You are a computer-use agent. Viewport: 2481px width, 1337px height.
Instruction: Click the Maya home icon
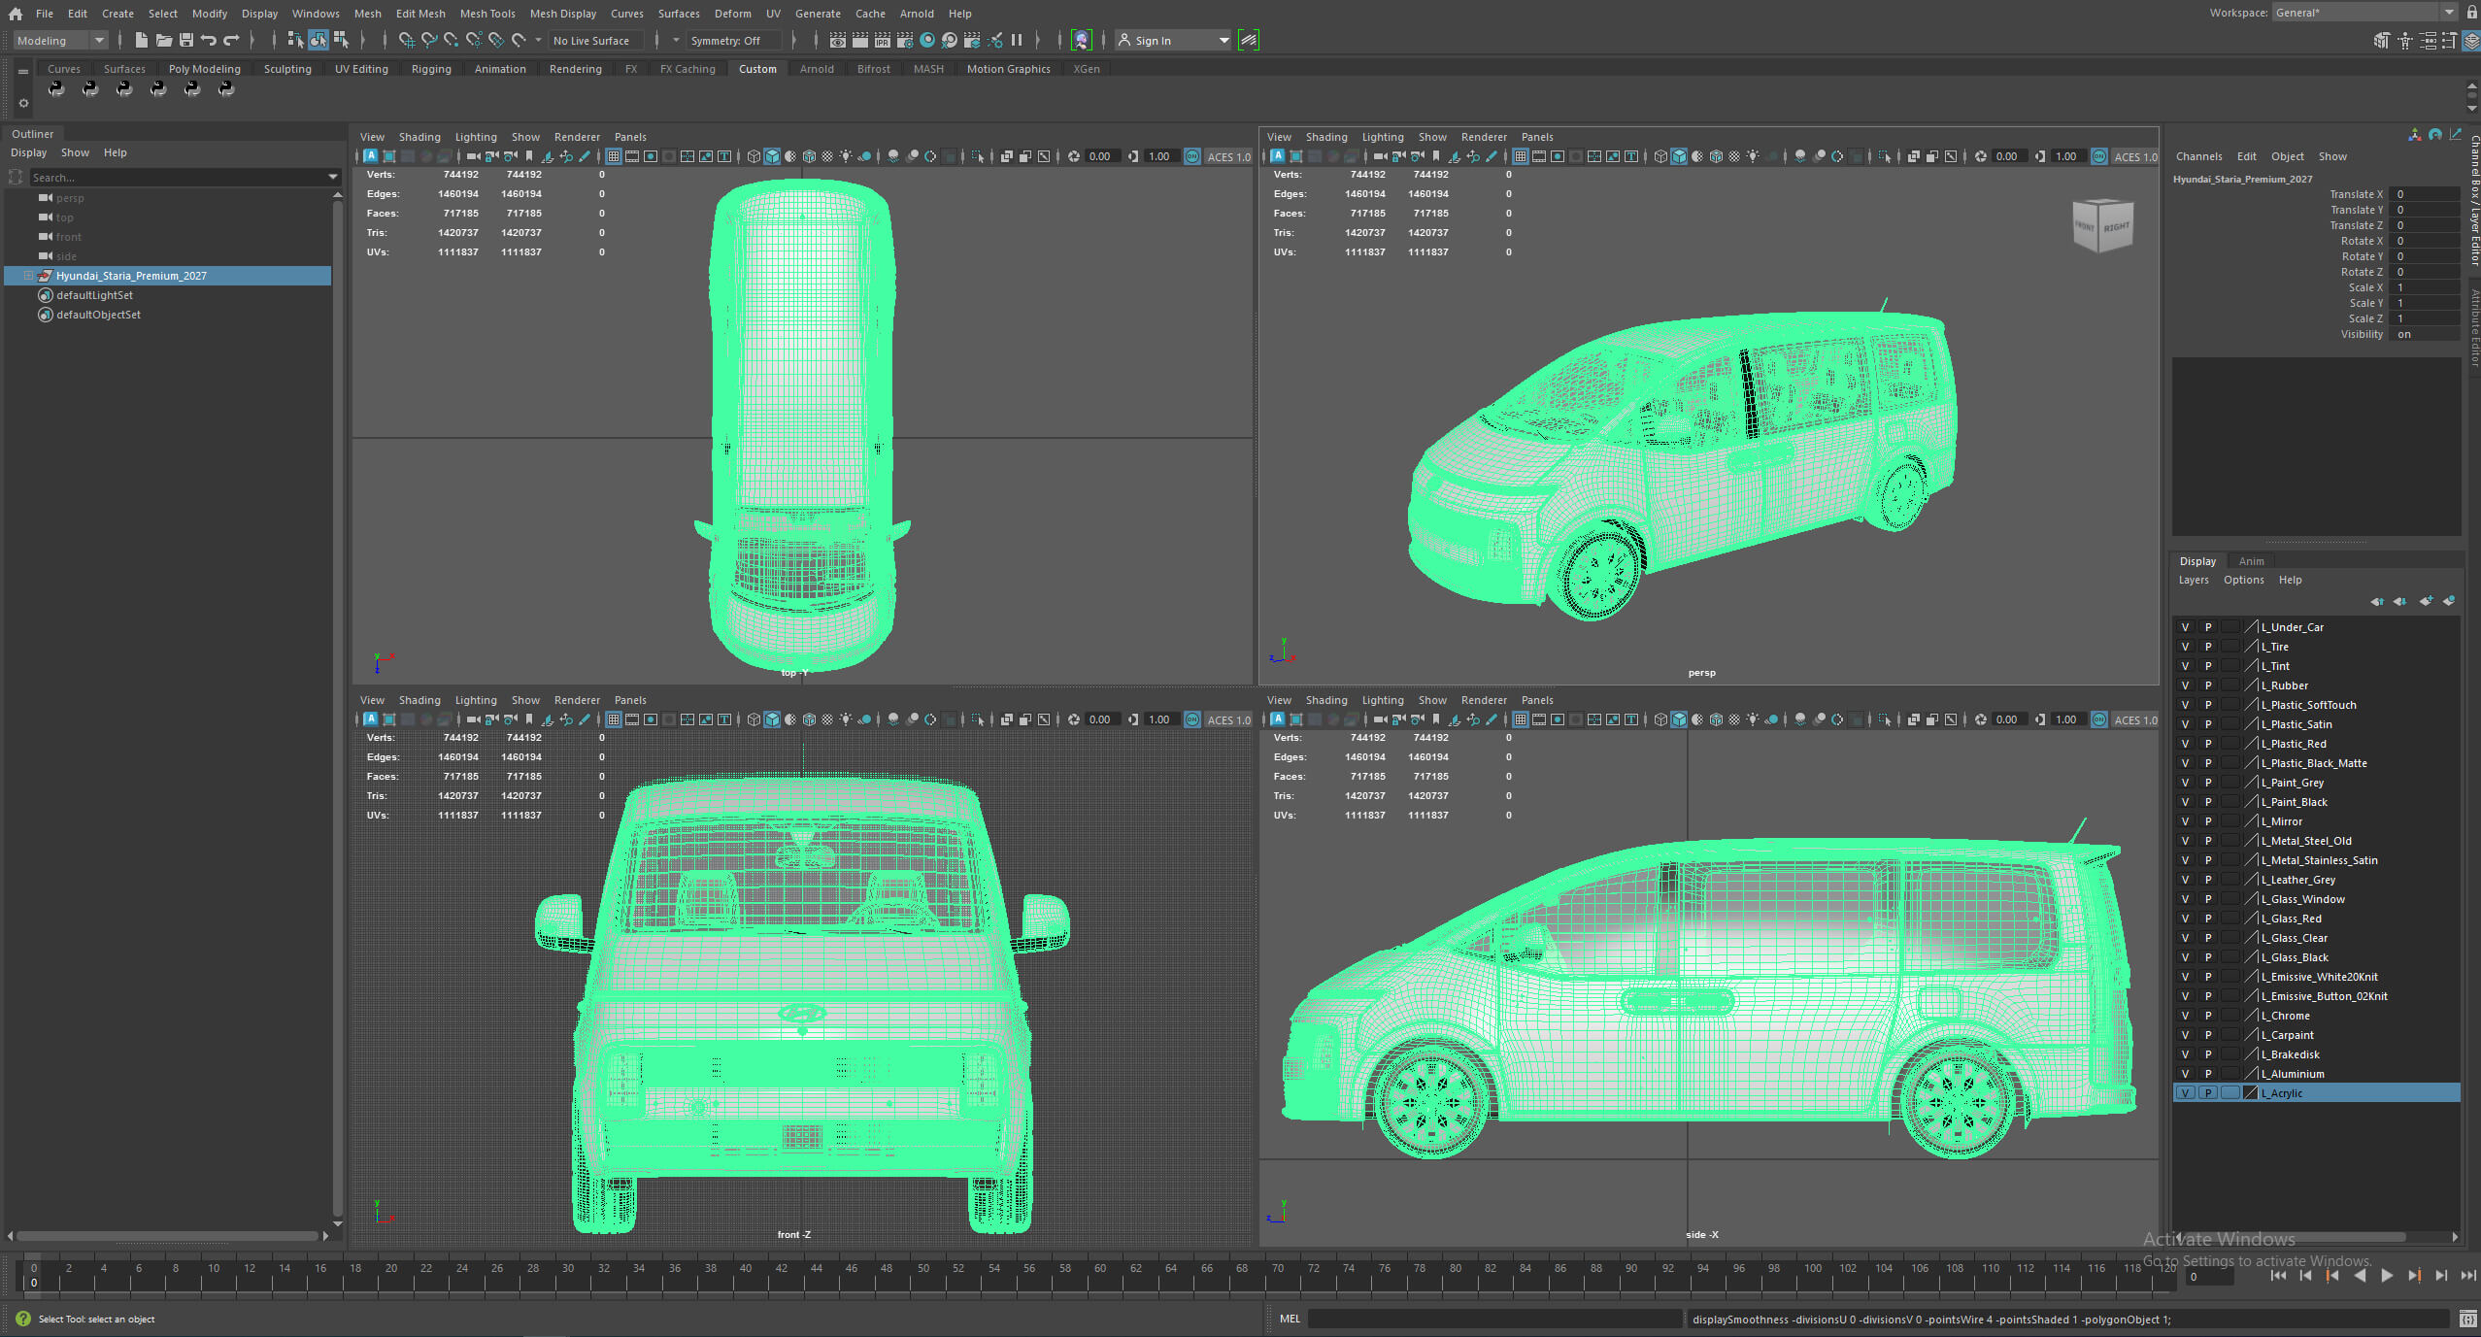point(16,14)
